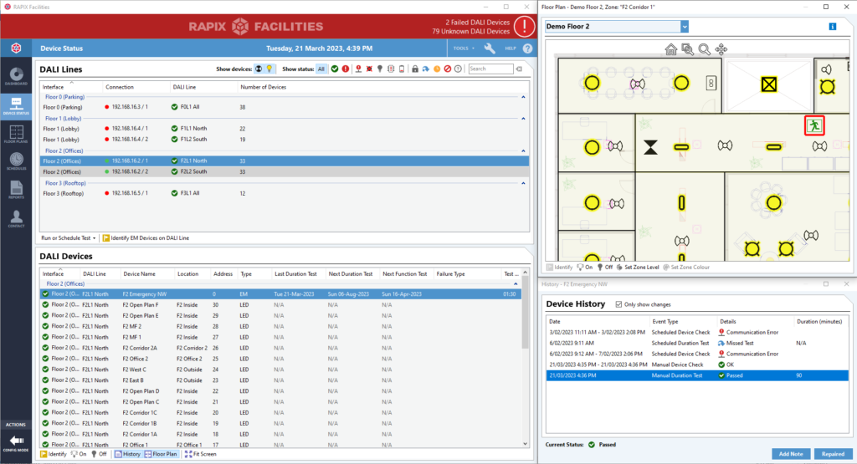The image size is (857, 464).
Task: Toggle show lamp devices bulb filter
Action: (x=269, y=69)
